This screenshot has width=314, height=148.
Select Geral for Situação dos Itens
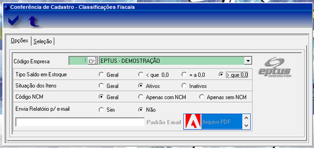[x=101, y=86]
